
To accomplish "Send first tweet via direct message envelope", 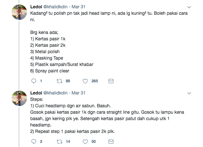I will [x=111, y=81].
